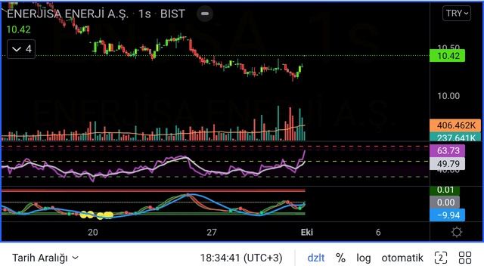This screenshot has height=272, width=484.
Task: Click the purple 63.73 RSI value label
Action: click(x=447, y=150)
